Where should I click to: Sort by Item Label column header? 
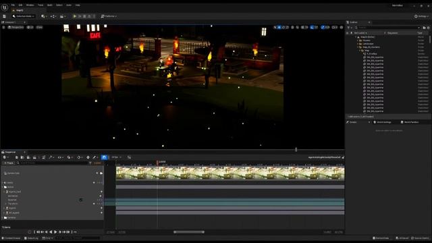(x=360, y=33)
